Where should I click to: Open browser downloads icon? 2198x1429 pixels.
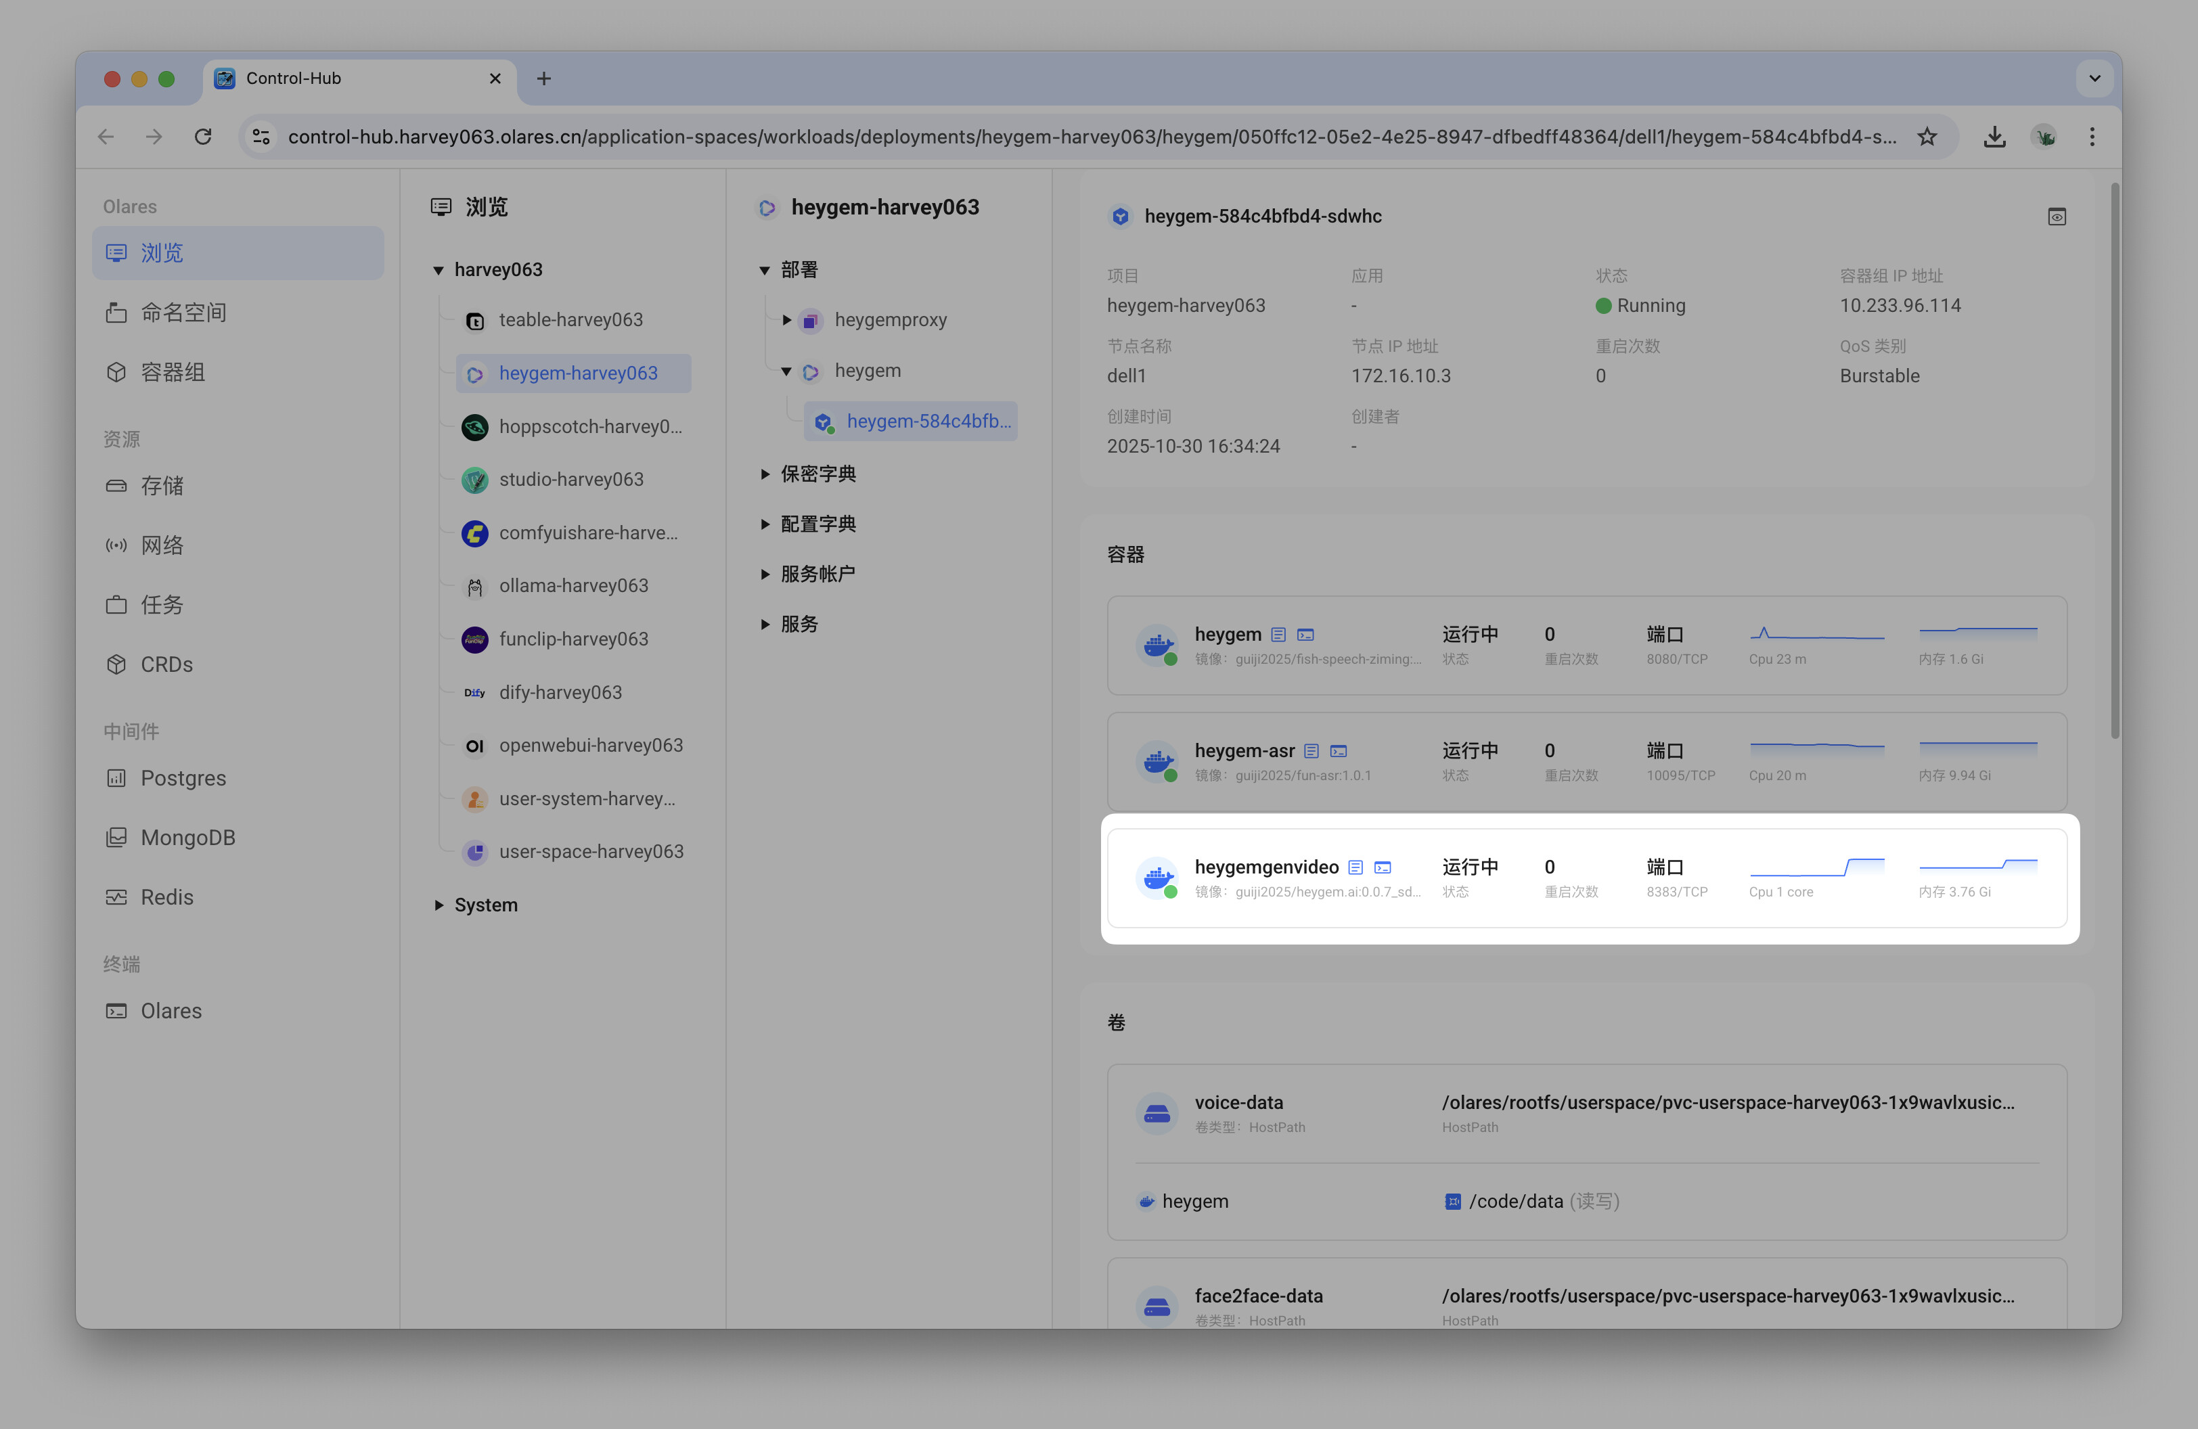[1994, 137]
